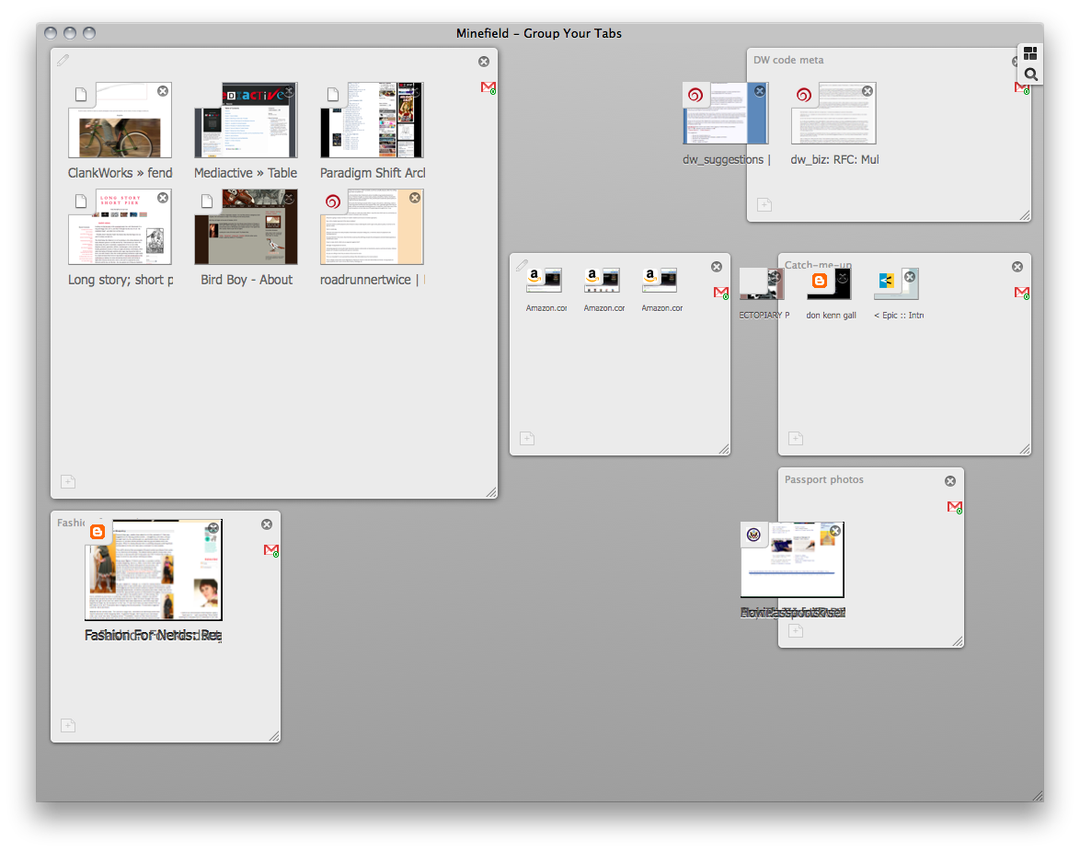The height and width of the screenshot is (852, 1080).
Task: Open the Bird Boy - About tab
Action: click(x=246, y=229)
